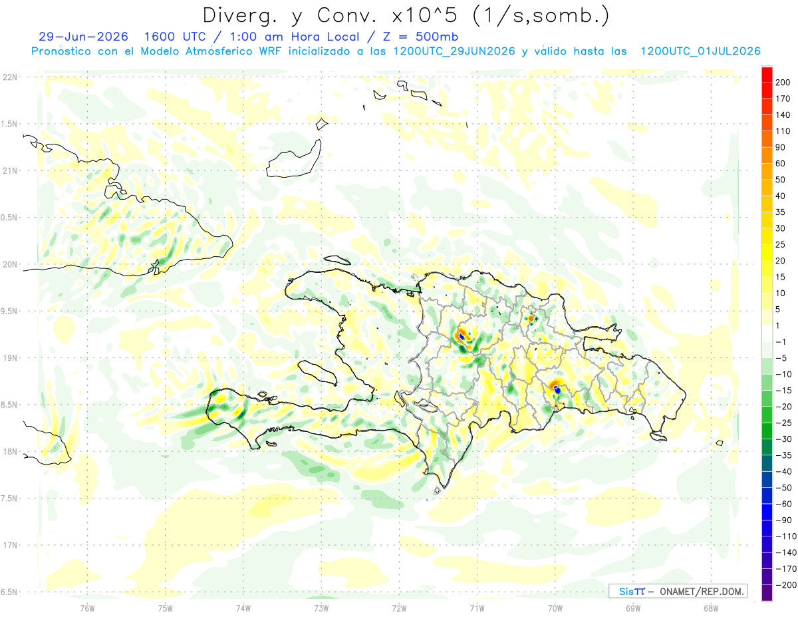Click the positive '5' color scale value
Screen dimensions: 798x617
[779, 309]
